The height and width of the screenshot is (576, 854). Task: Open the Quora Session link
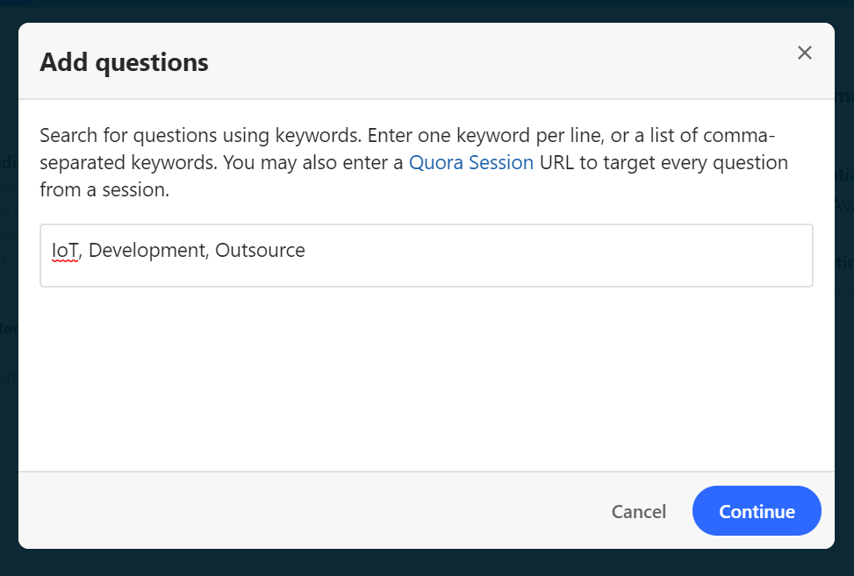click(470, 163)
